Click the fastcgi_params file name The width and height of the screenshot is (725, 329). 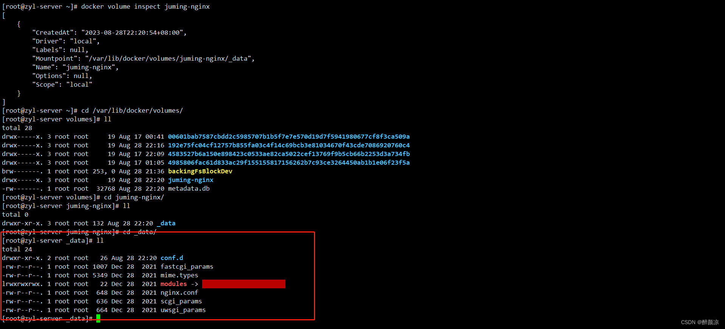187,266
